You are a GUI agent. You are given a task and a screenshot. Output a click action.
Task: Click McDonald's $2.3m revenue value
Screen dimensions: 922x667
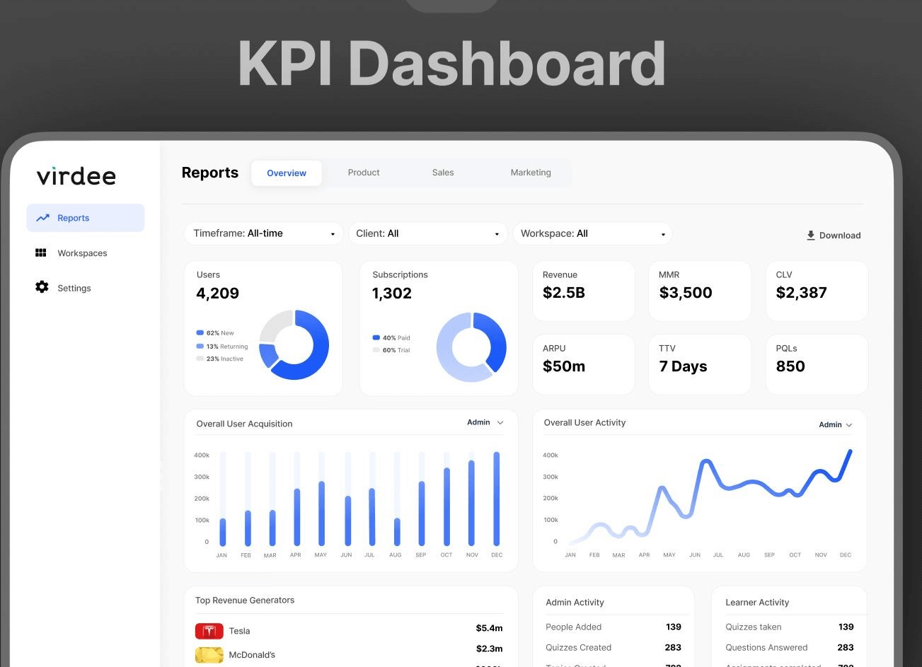point(489,649)
